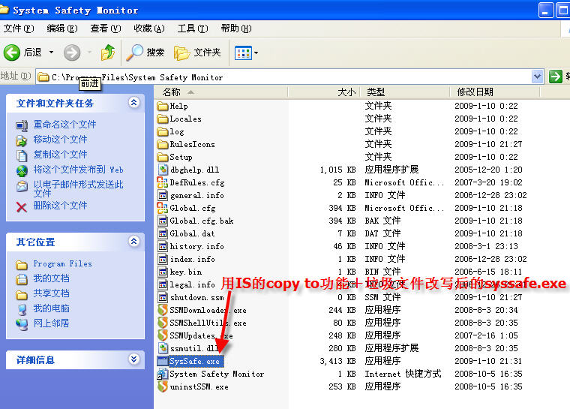The height and width of the screenshot is (409, 570).
Task: Open the Views icon button
Action: [243, 53]
